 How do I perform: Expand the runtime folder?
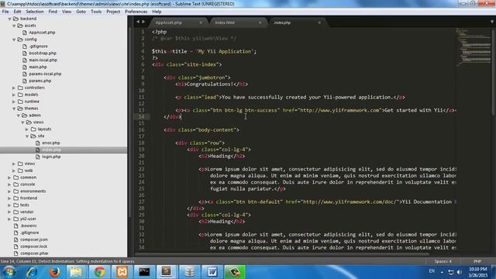(14, 102)
